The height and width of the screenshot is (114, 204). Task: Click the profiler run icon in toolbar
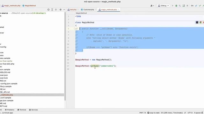[184, 6]
